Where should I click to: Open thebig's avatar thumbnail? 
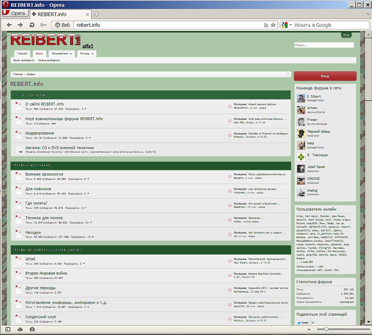pyautogui.click(x=301, y=192)
